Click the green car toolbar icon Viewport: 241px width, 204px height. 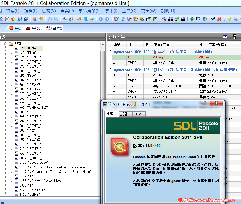(92, 19)
